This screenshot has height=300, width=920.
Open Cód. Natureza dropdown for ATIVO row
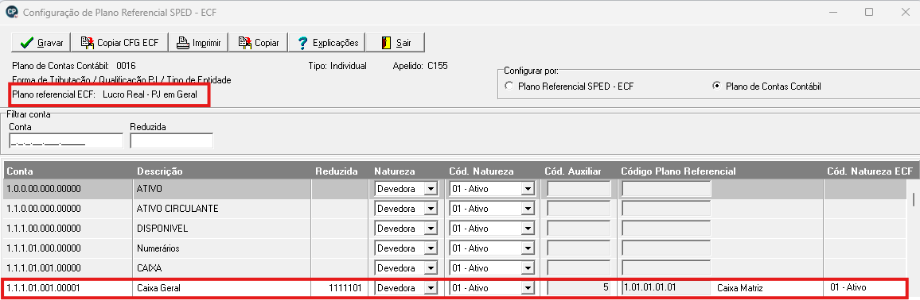[x=528, y=189]
